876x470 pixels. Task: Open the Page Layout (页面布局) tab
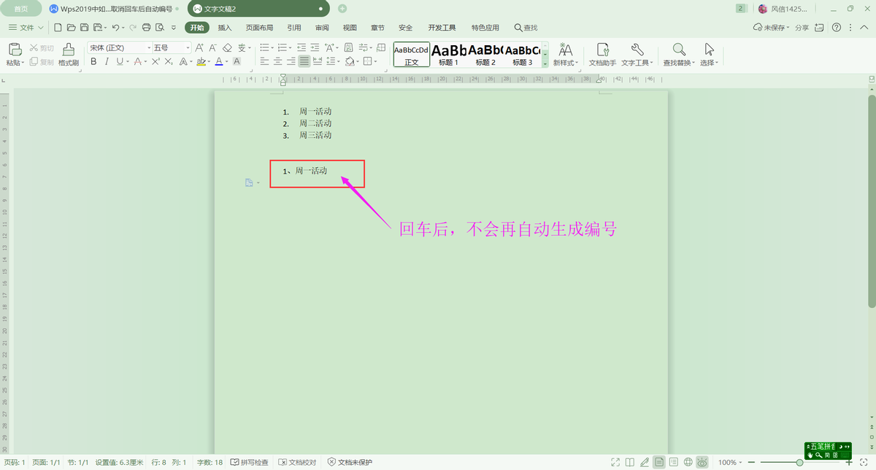(x=259, y=28)
